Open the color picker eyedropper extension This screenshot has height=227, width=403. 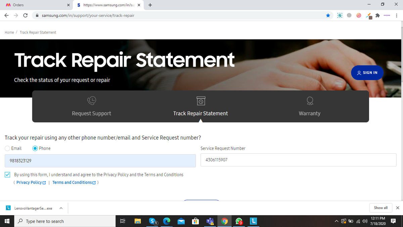tap(369, 16)
